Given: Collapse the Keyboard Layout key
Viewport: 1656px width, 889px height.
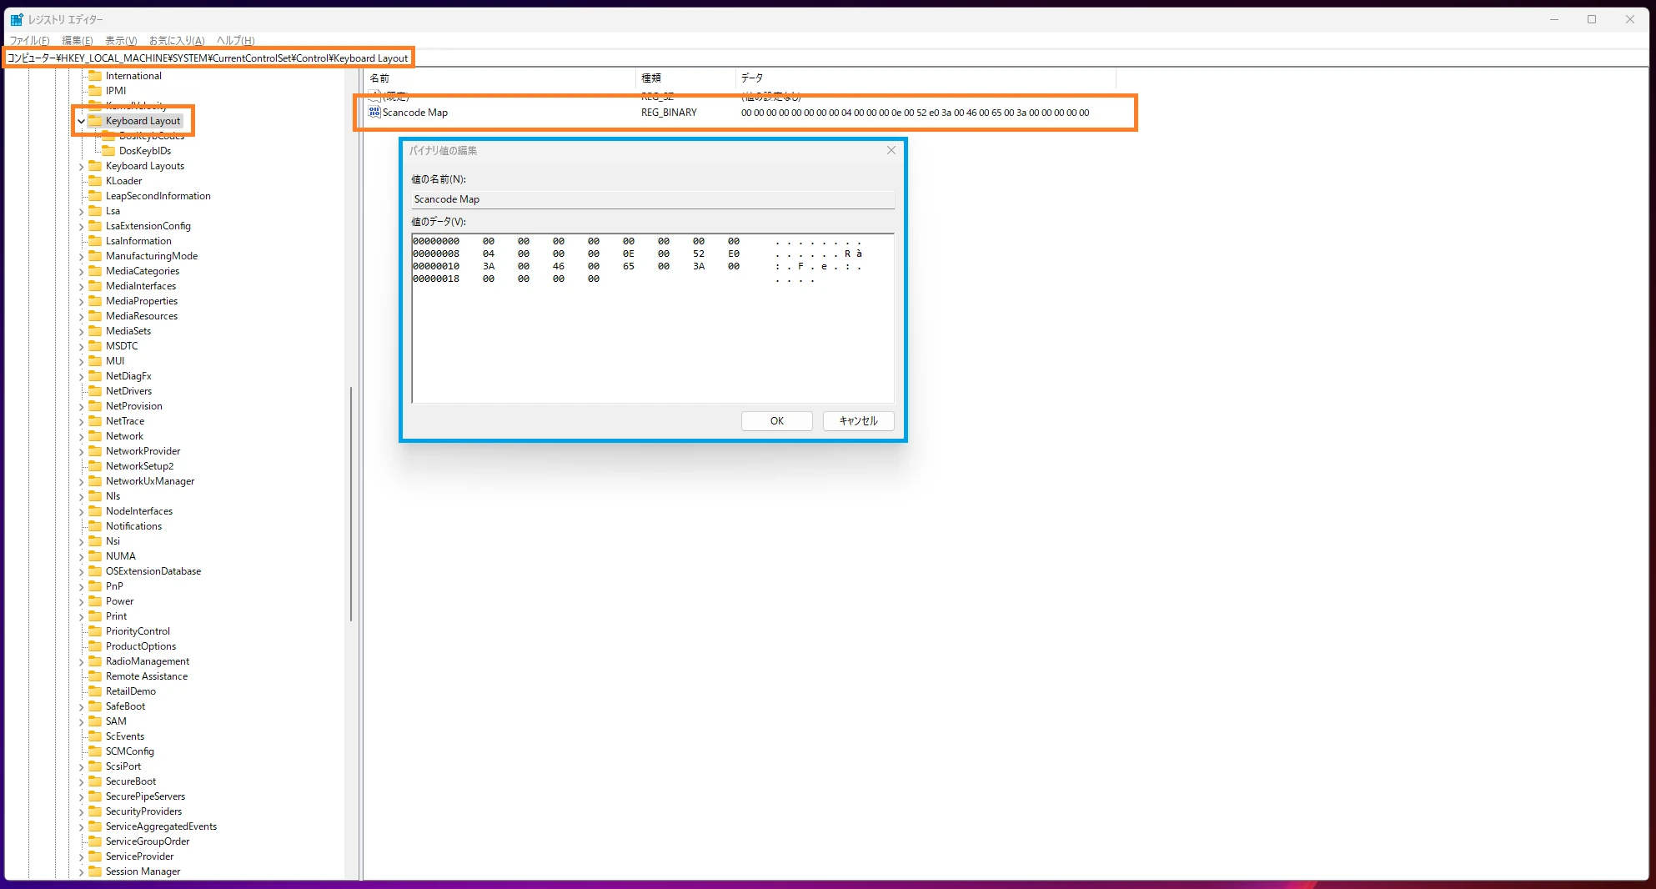Looking at the screenshot, I should 81,121.
